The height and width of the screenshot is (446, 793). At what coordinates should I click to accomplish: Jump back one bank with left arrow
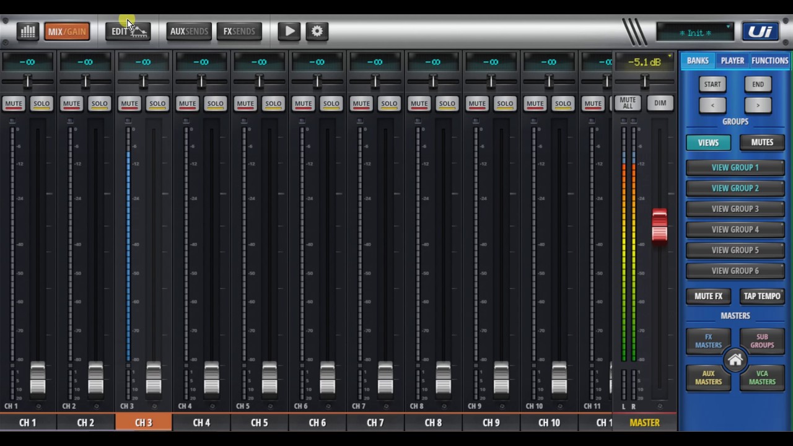click(x=712, y=105)
